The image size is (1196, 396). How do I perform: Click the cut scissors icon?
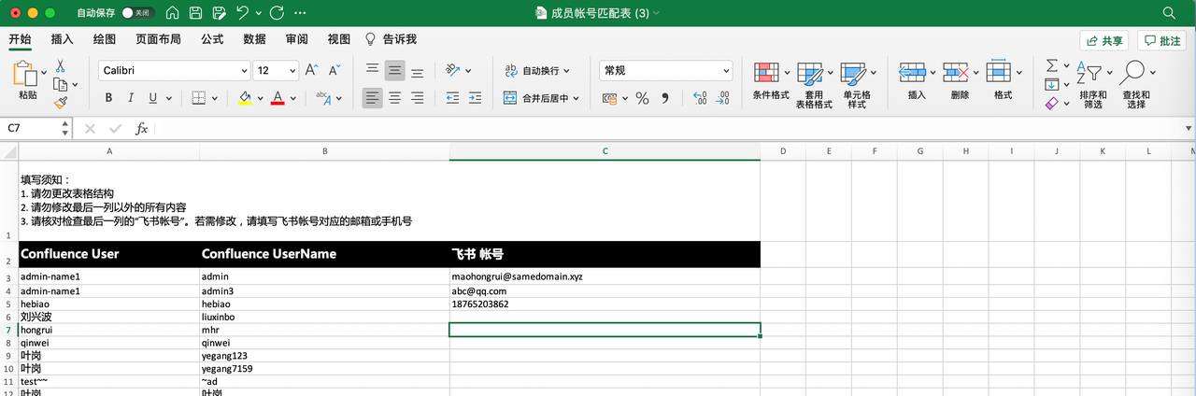tap(61, 66)
